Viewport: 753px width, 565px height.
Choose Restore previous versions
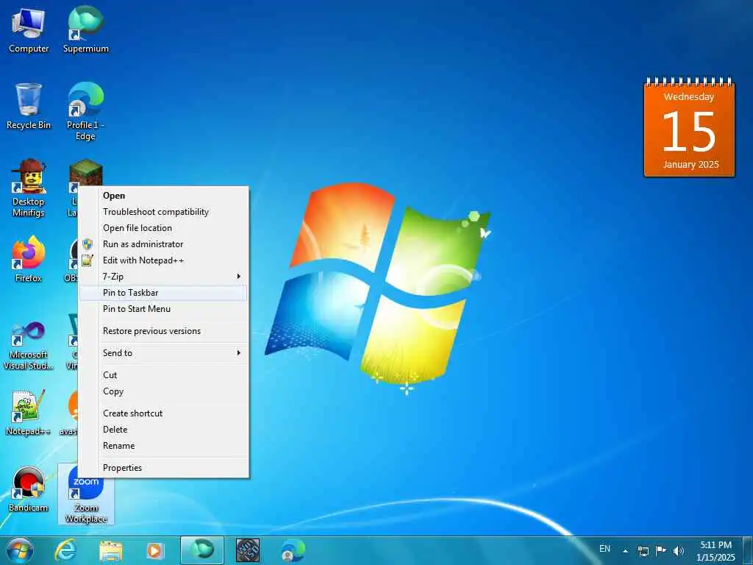[163, 331]
